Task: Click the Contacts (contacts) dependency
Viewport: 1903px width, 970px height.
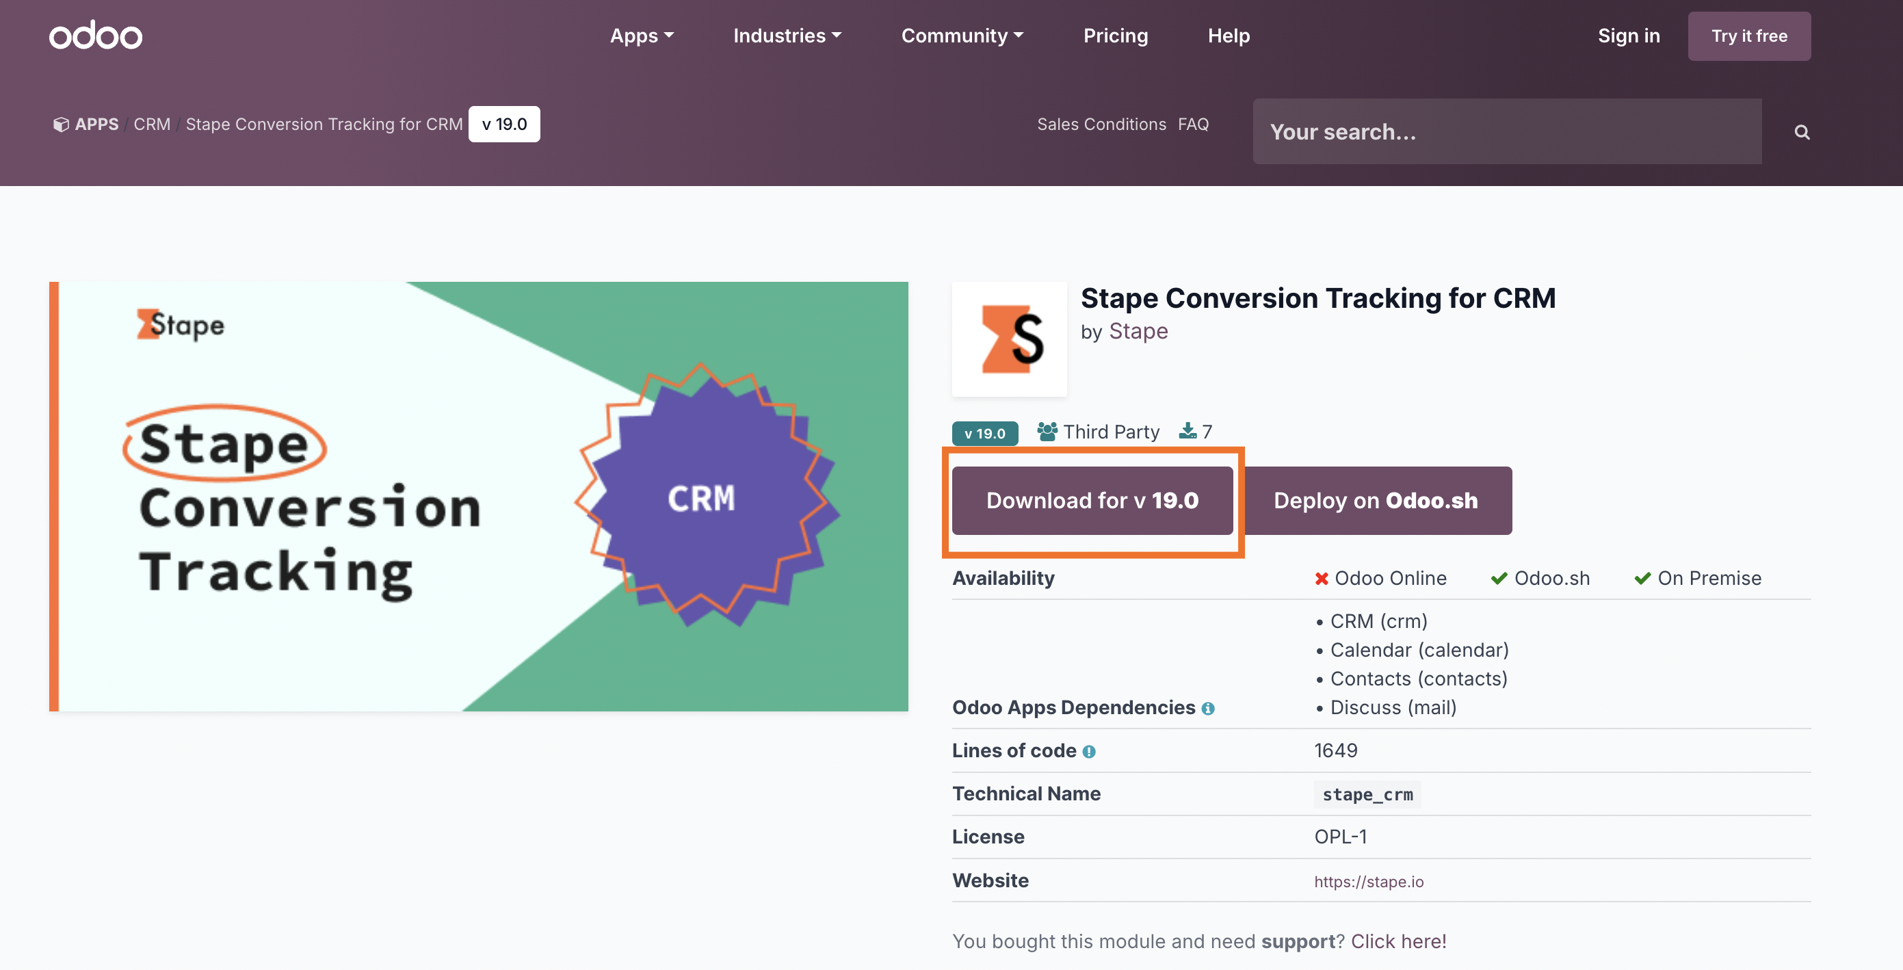Action: click(x=1419, y=679)
